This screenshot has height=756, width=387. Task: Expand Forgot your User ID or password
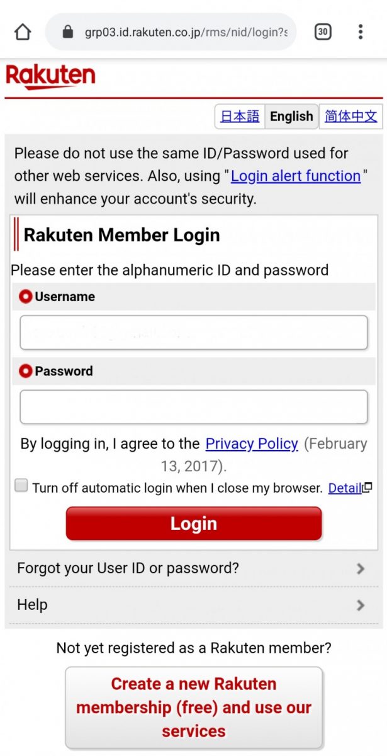193,568
